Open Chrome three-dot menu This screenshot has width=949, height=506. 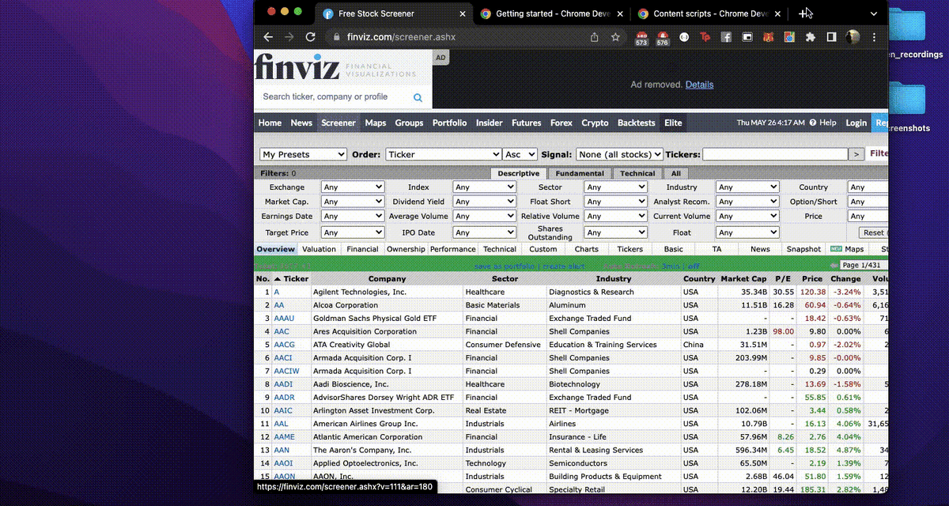tap(874, 37)
